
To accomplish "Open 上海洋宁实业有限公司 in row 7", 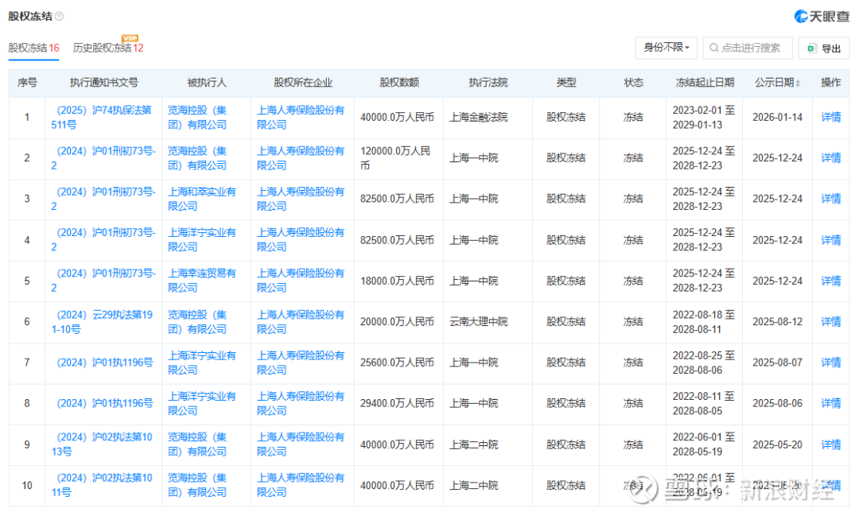I will (201, 363).
